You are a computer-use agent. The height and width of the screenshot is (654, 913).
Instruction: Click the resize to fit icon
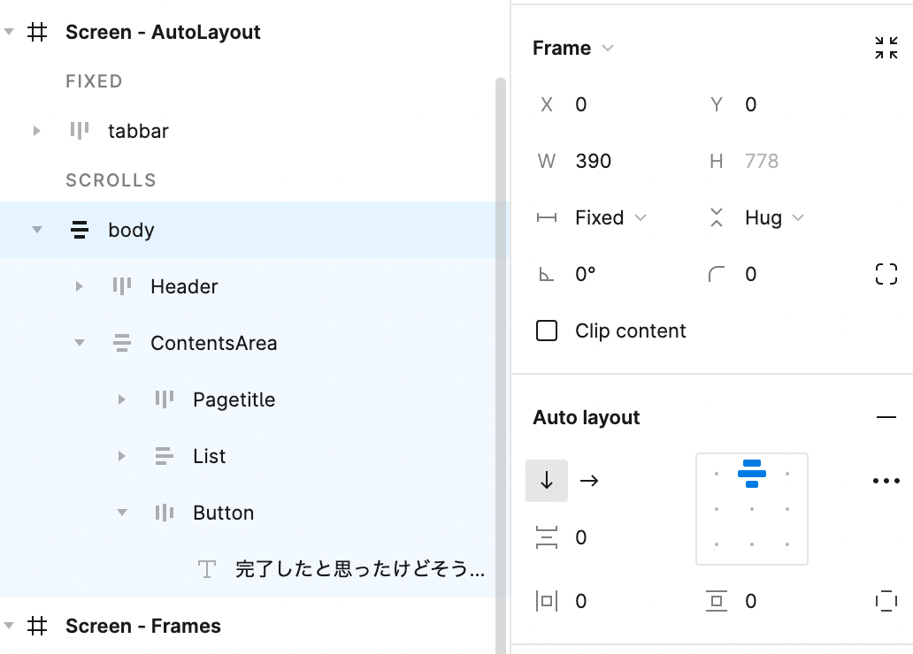(886, 49)
